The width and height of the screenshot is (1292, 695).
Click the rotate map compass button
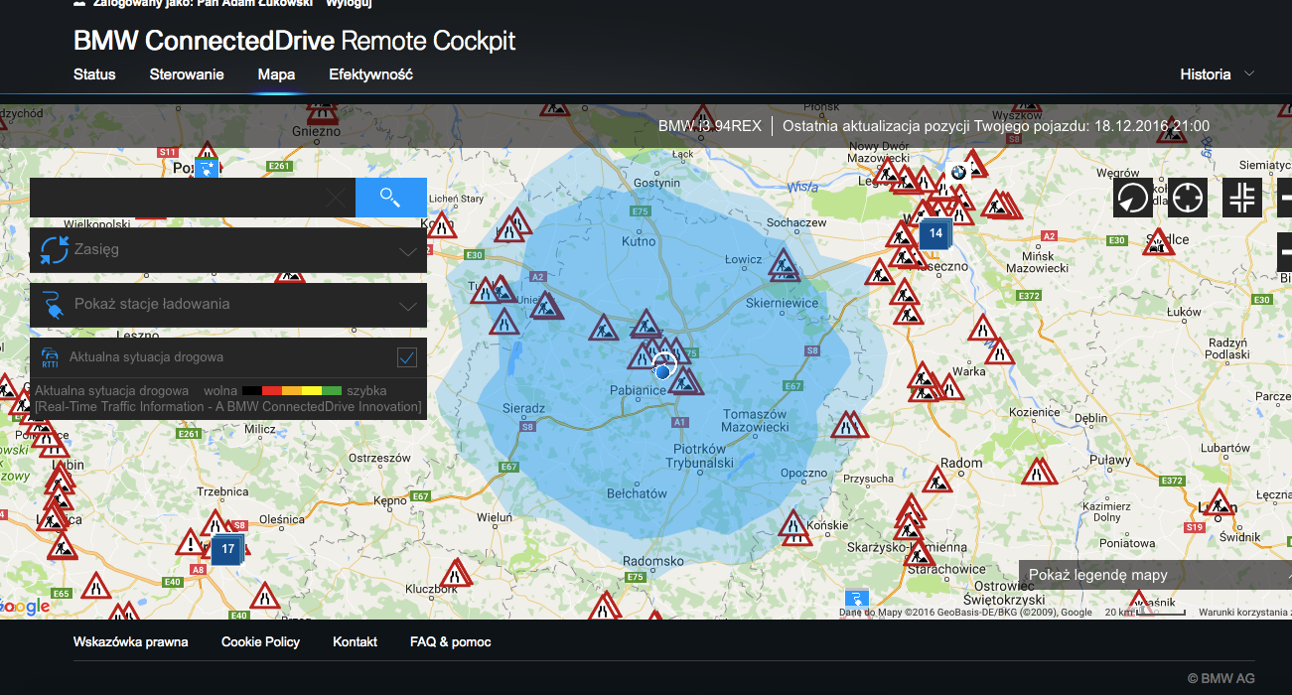(1132, 198)
